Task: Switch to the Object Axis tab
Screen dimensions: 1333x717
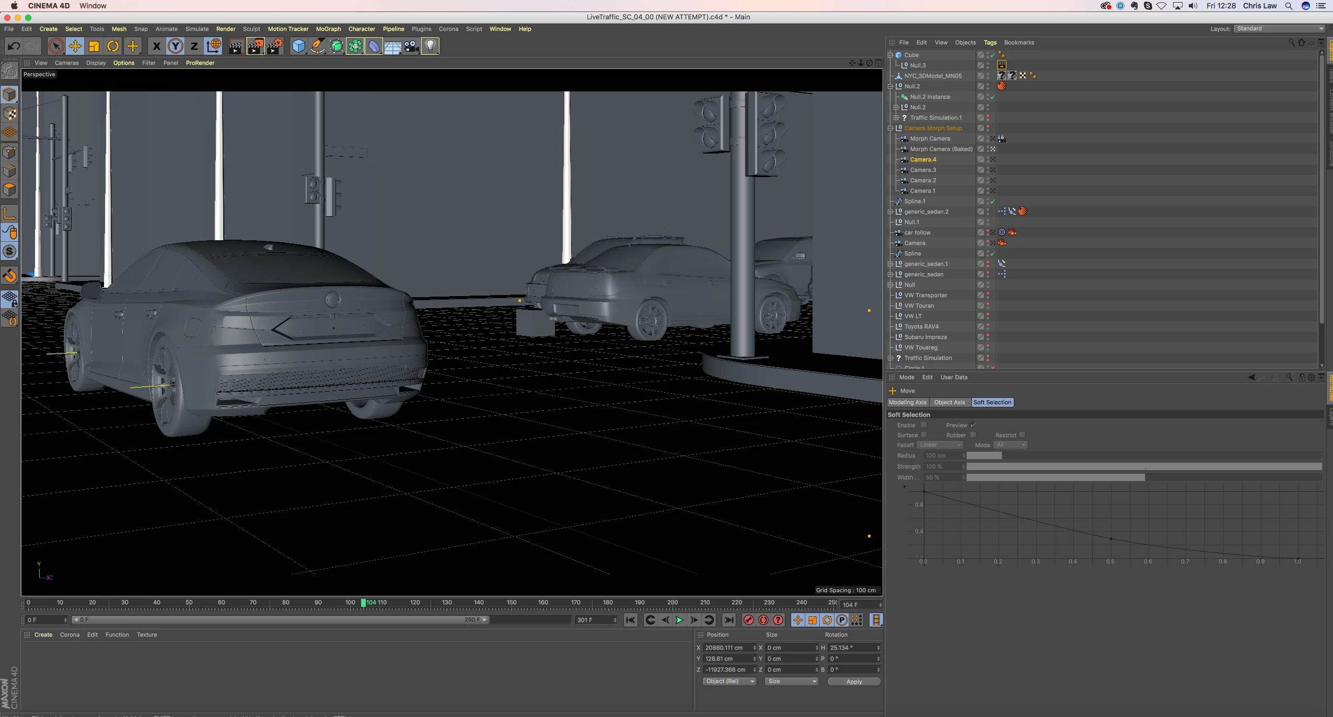Action: coord(949,402)
